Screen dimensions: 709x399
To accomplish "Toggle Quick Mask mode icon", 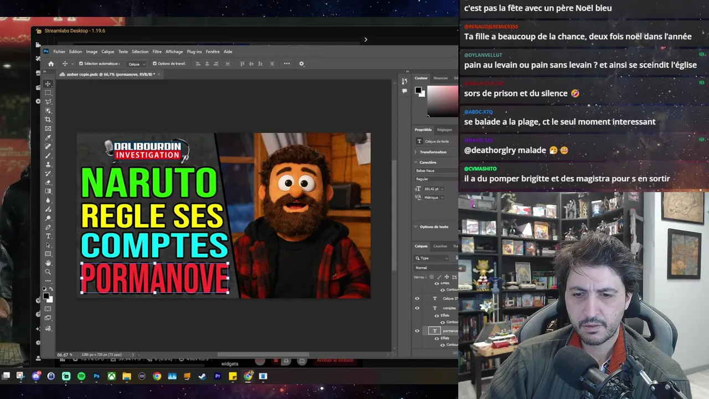I will pos(48,309).
